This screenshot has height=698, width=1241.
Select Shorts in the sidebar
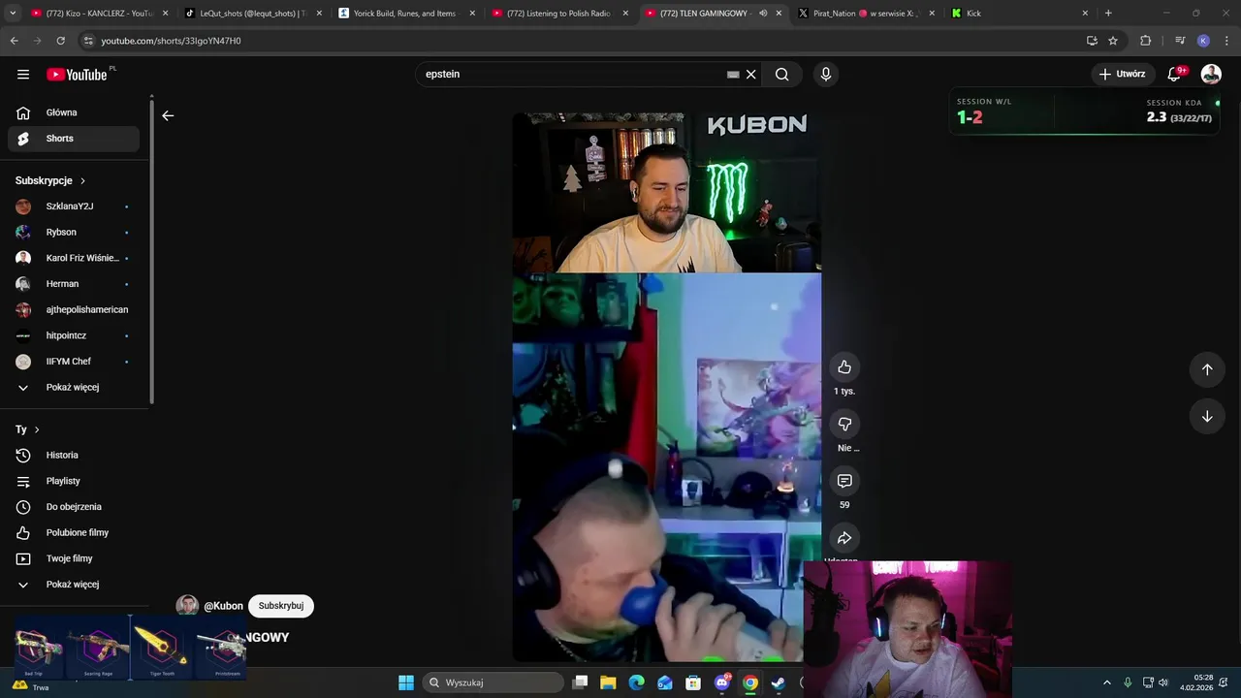coord(74,139)
